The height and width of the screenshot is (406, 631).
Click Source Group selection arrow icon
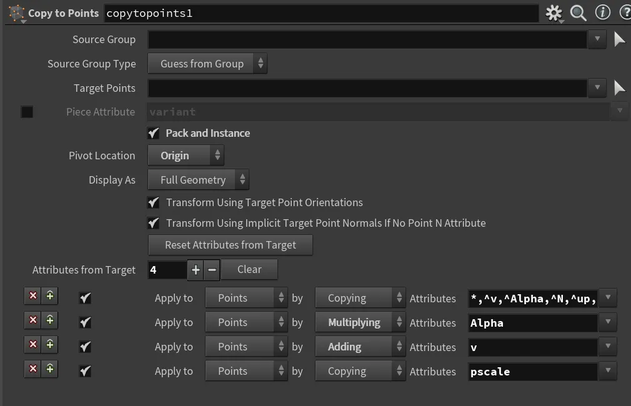point(619,39)
